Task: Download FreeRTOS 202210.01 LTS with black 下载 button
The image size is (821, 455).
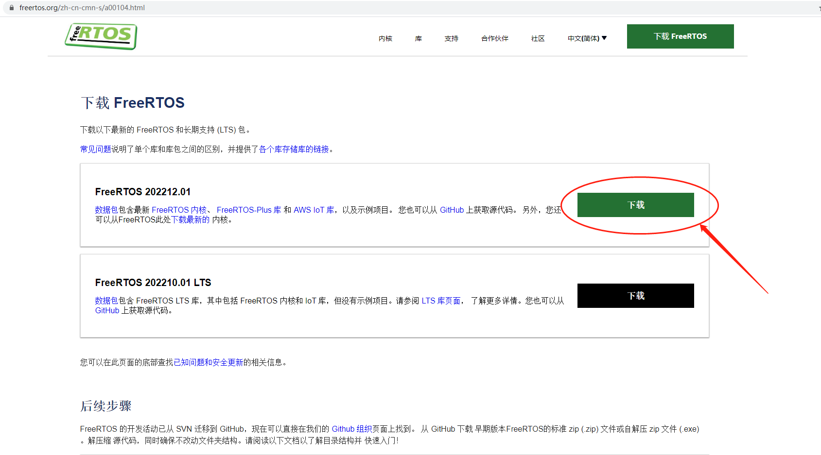Action: coord(636,296)
